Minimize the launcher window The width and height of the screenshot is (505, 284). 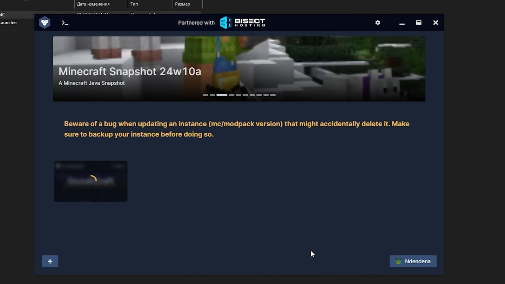click(x=402, y=23)
